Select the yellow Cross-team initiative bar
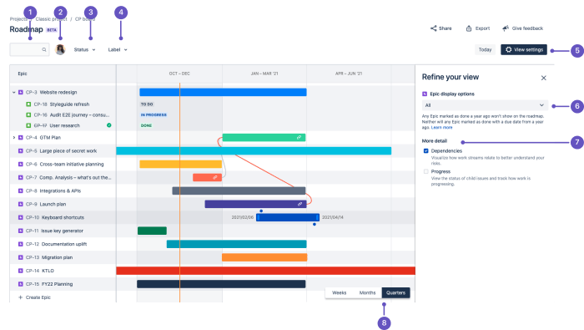This screenshot has width=584, height=330. [x=181, y=164]
